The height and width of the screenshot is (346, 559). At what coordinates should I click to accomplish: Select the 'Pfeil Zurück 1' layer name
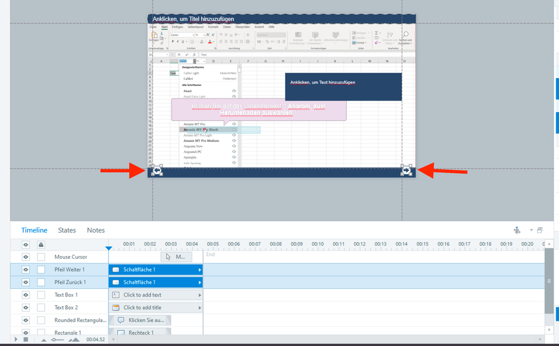click(x=71, y=282)
